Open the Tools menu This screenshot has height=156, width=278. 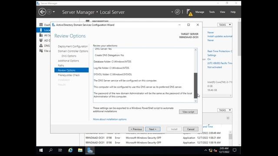pyautogui.click(x=212, y=12)
